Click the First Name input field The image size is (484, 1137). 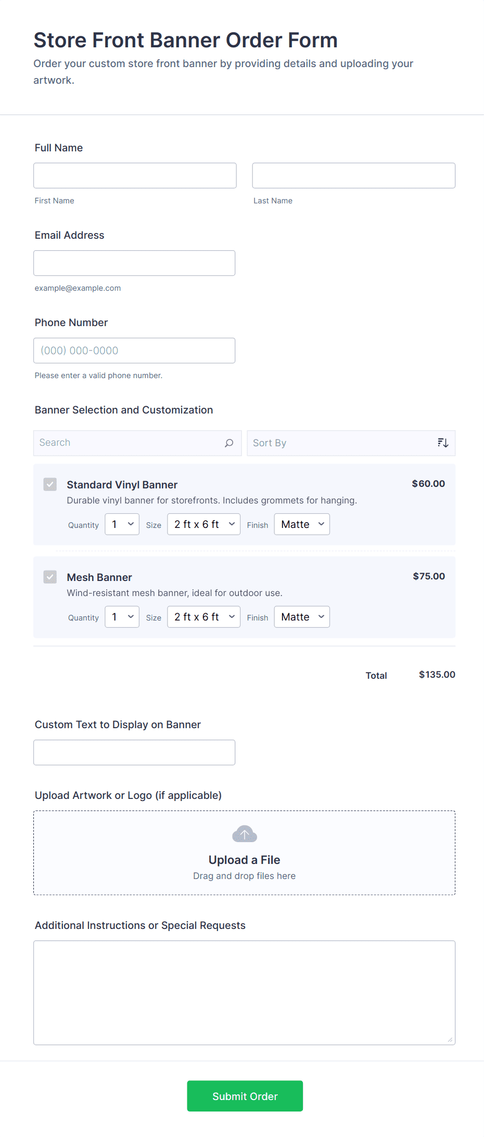click(134, 175)
